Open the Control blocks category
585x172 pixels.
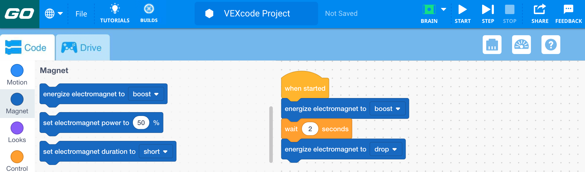click(x=17, y=160)
